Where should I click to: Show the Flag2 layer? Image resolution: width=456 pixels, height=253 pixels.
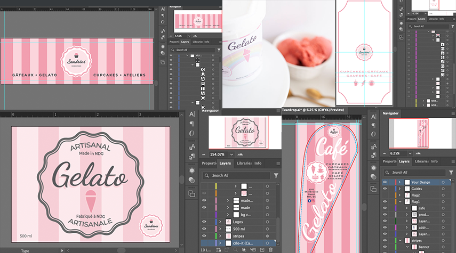pos(385,195)
